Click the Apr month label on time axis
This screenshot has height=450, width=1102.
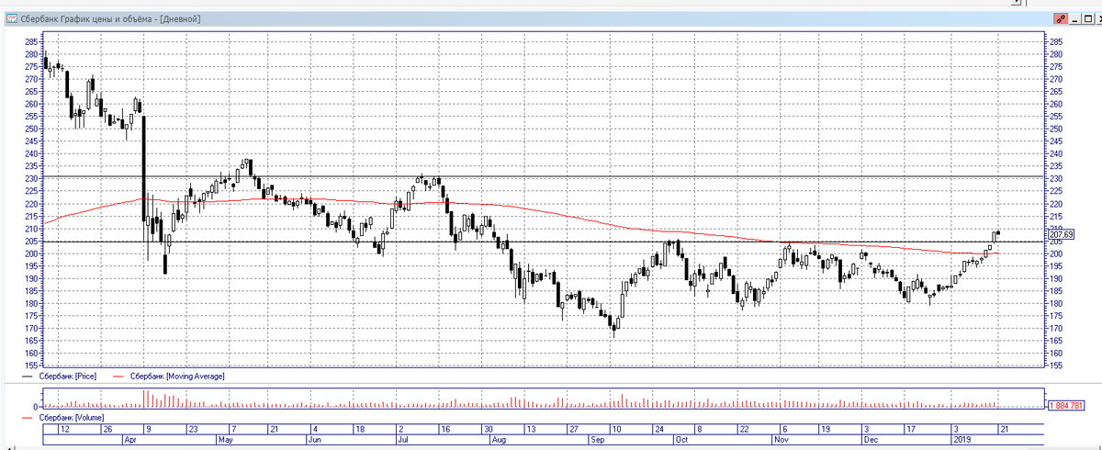point(129,440)
